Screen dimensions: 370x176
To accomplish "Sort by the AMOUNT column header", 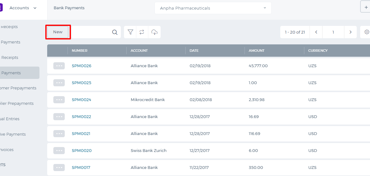I will click(x=257, y=51).
